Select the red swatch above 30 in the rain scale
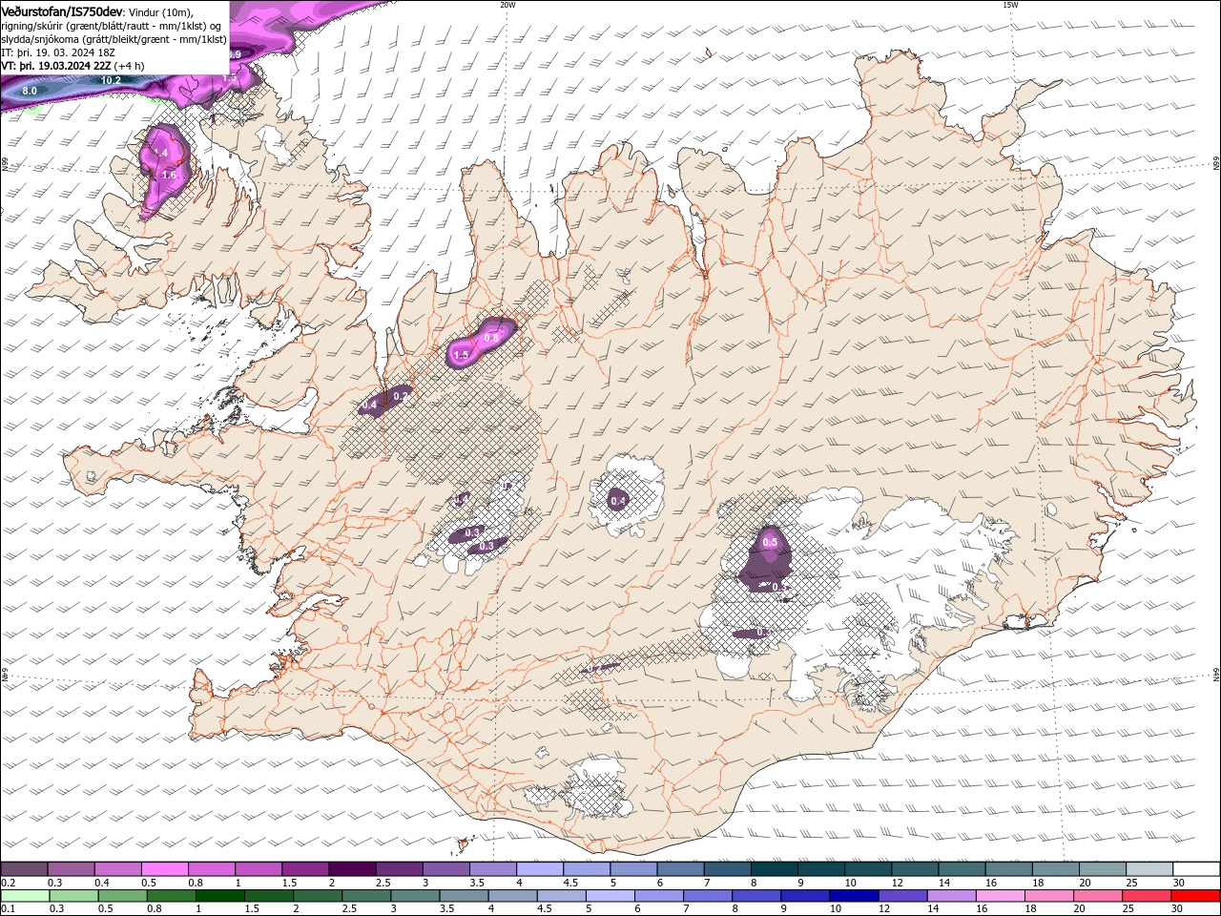 pos(1196,896)
